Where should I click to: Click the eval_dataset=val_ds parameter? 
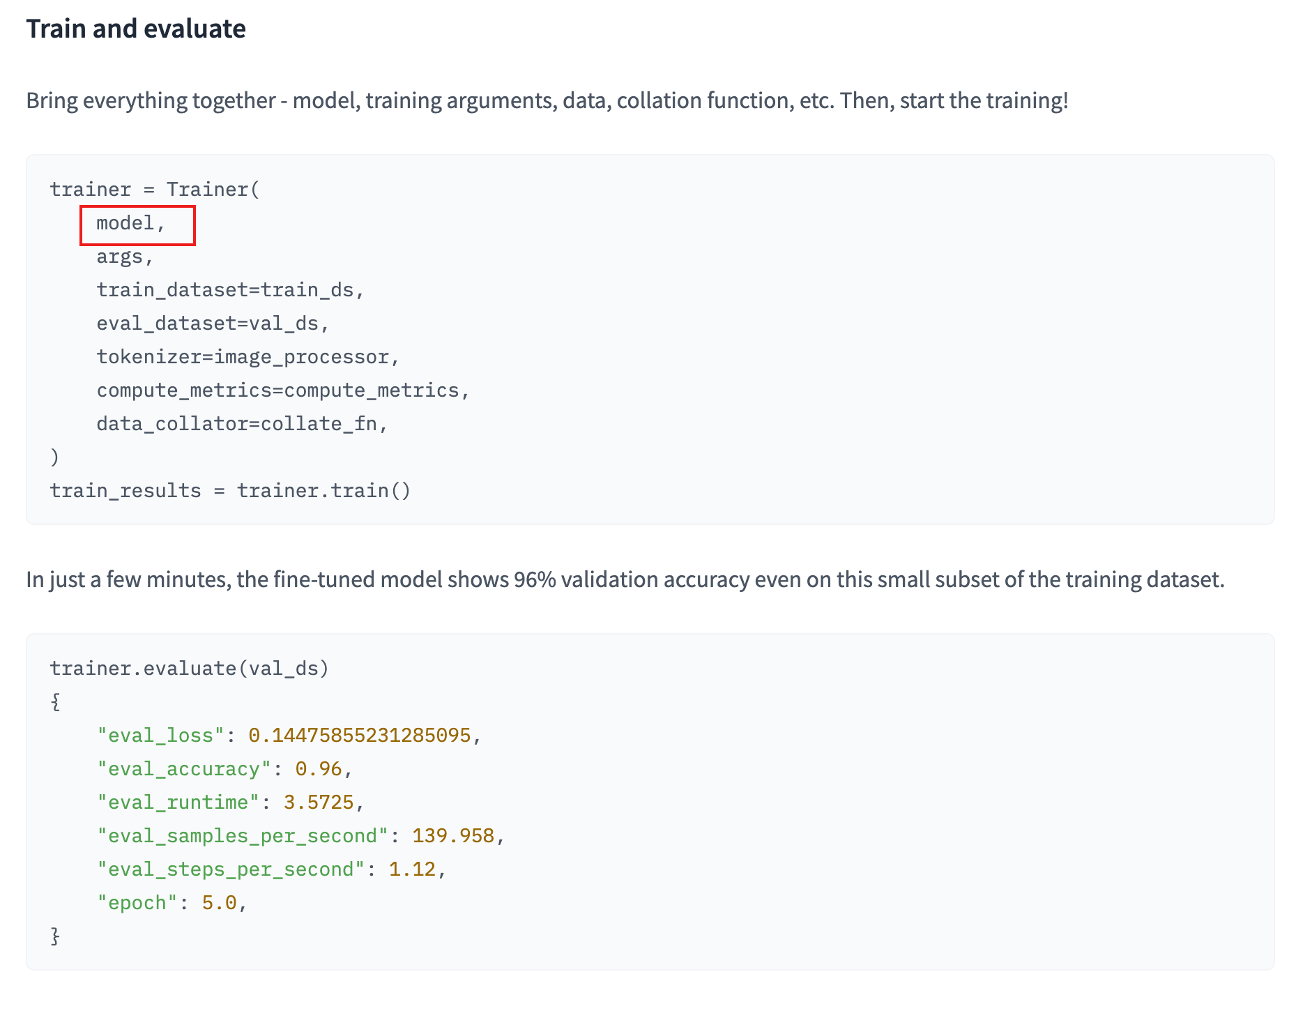click(211, 323)
